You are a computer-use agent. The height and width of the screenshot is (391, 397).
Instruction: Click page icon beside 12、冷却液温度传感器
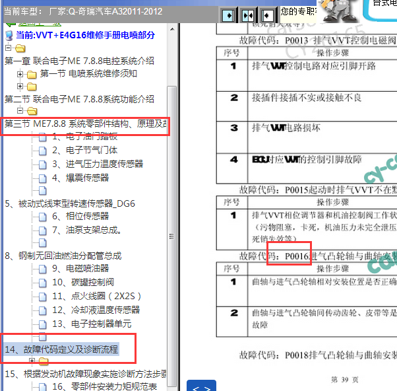point(42,310)
